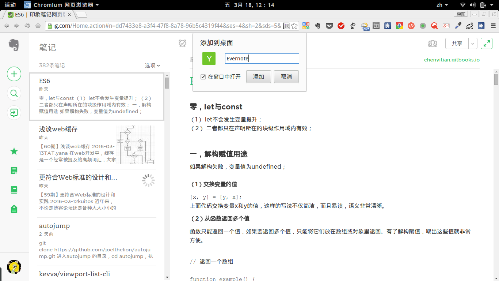499x281 pixels.
Task: Save page with Pocket extension
Action: 330,26
